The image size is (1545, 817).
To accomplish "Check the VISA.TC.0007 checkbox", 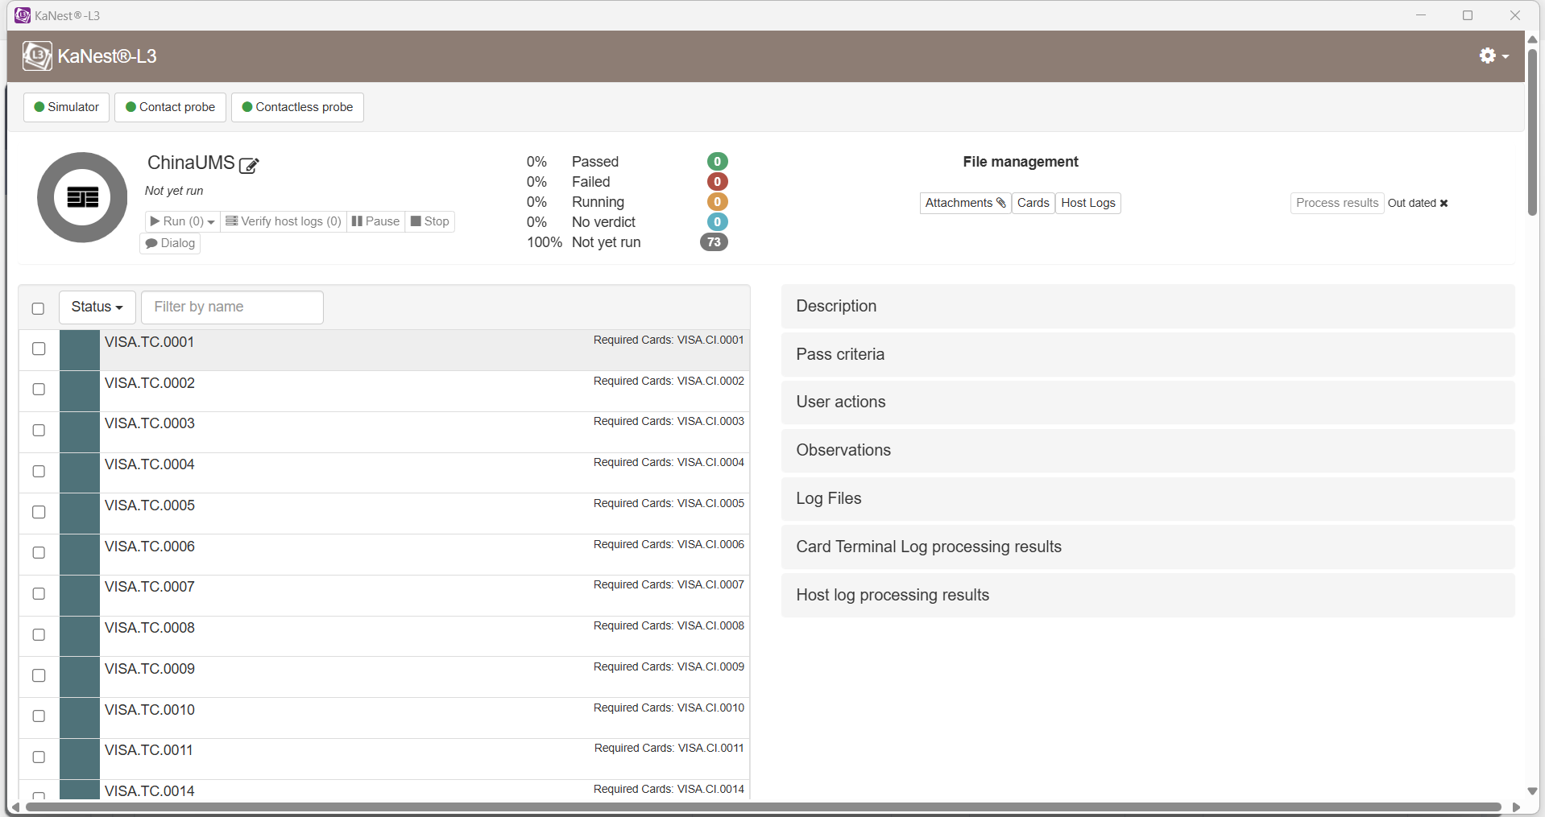I will [x=39, y=593].
